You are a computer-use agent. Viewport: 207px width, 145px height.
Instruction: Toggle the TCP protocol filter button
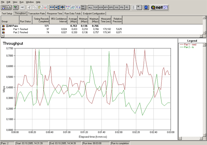click(96, 7)
